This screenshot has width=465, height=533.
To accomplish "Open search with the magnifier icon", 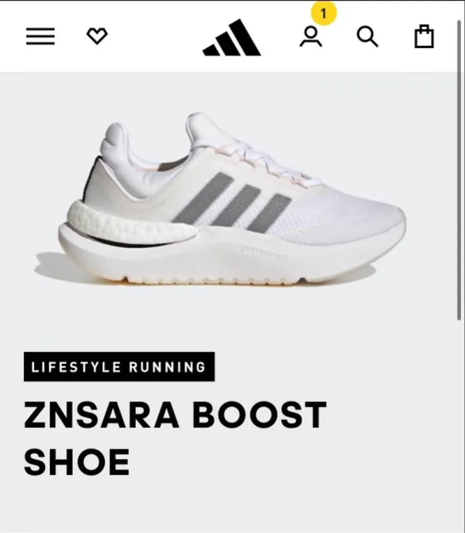I will (367, 37).
